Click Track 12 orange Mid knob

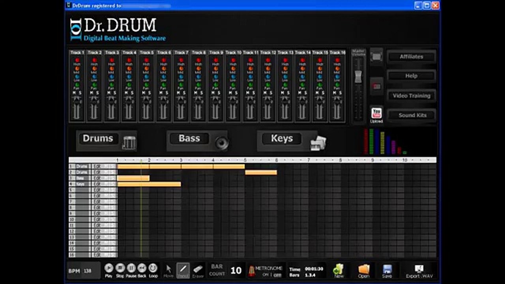pos(268,68)
